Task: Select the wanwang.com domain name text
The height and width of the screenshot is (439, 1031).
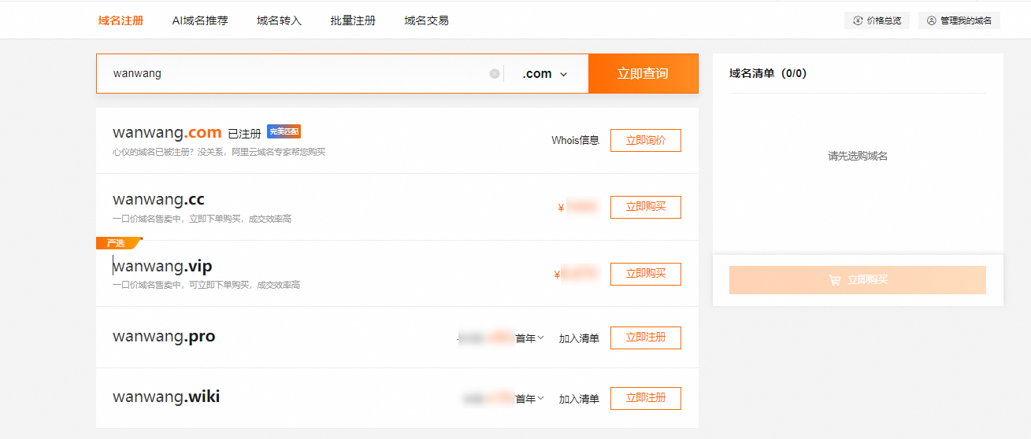Action: click(167, 133)
